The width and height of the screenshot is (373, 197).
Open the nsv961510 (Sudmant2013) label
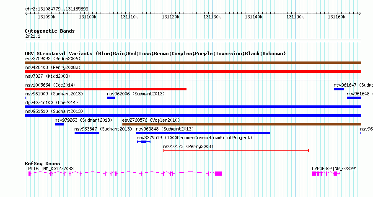click(54, 111)
